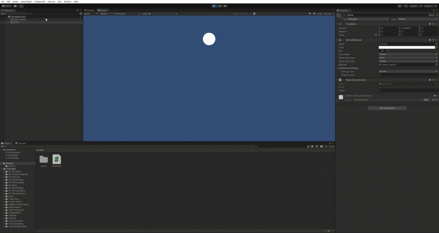The height and width of the screenshot is (233, 439).
Task: Open the Assets menu
Action: click(15, 2)
